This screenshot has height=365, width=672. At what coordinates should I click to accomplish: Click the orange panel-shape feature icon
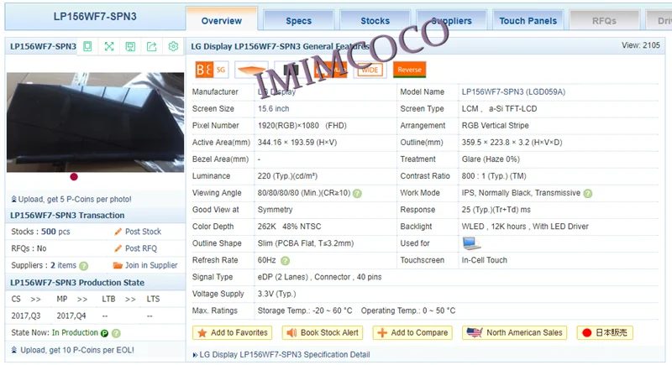[x=251, y=70]
